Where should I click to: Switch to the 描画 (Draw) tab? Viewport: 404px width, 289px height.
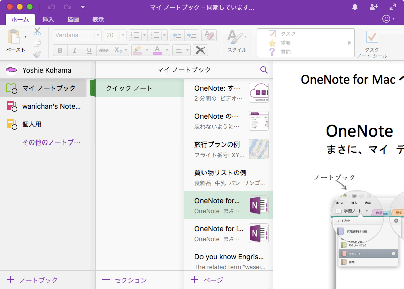tap(73, 20)
